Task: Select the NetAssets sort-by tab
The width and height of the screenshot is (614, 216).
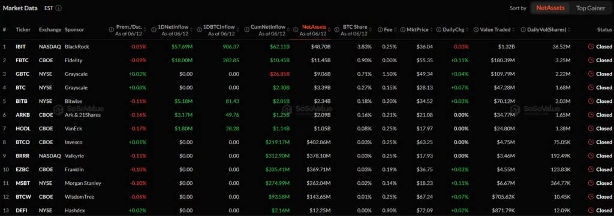Action: coord(550,8)
